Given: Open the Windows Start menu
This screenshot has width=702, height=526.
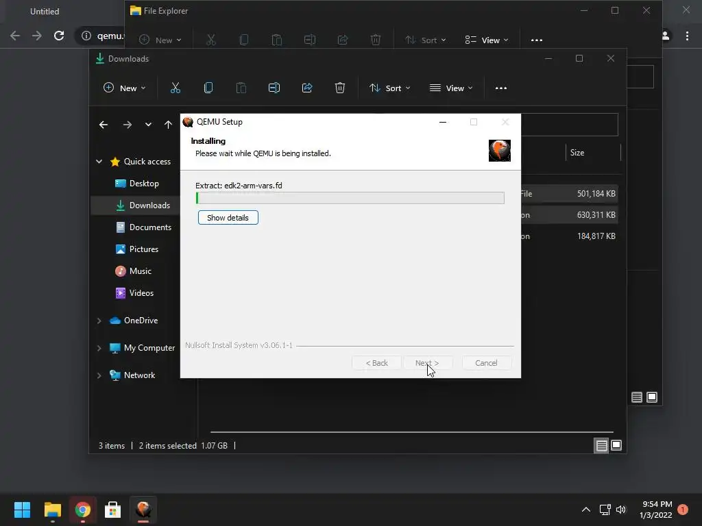Looking at the screenshot, I should [x=22, y=510].
